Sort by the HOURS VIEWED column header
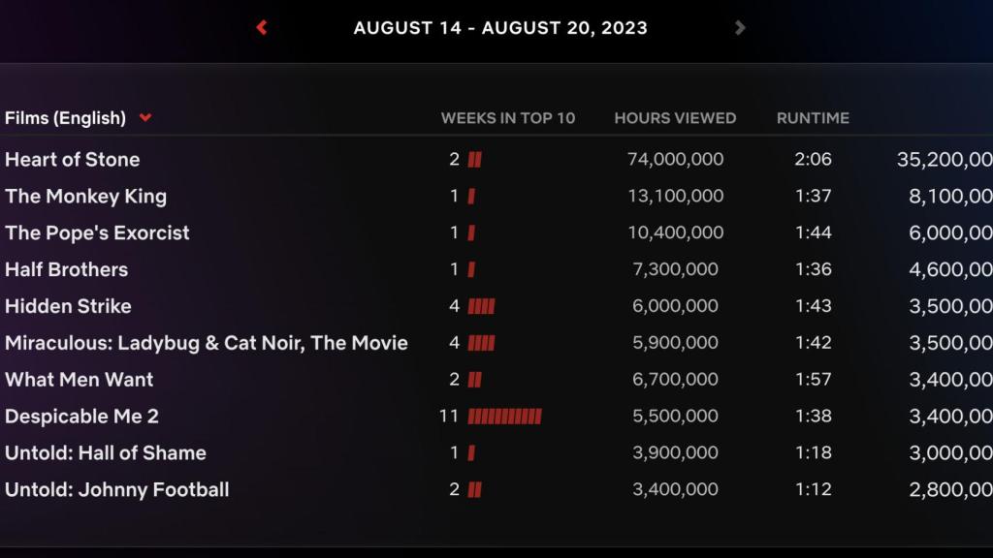Screen dimensions: 993x558 674,117
